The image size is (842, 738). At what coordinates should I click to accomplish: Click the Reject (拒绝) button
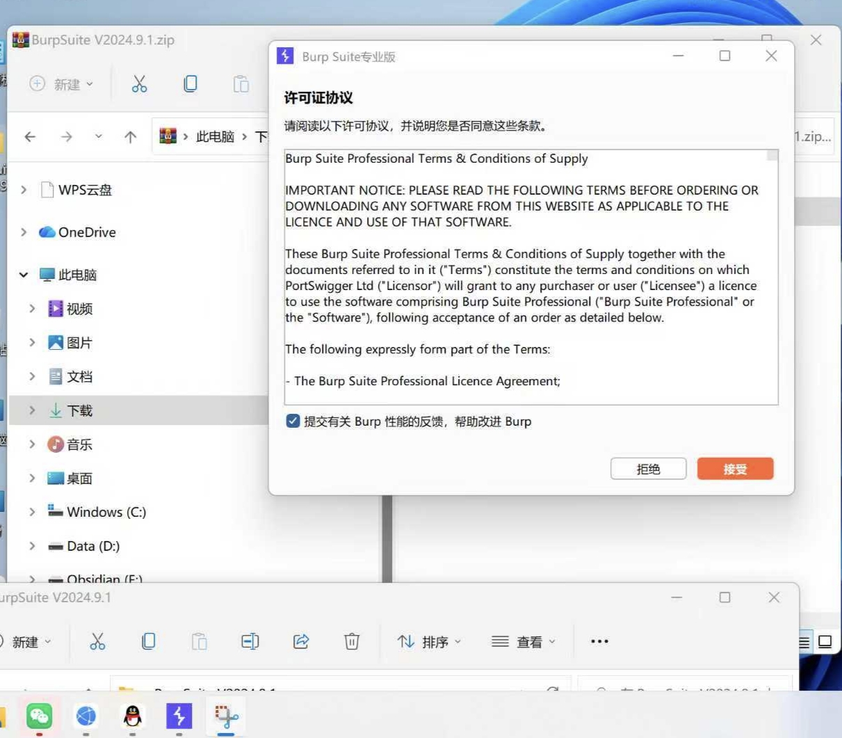click(x=648, y=469)
